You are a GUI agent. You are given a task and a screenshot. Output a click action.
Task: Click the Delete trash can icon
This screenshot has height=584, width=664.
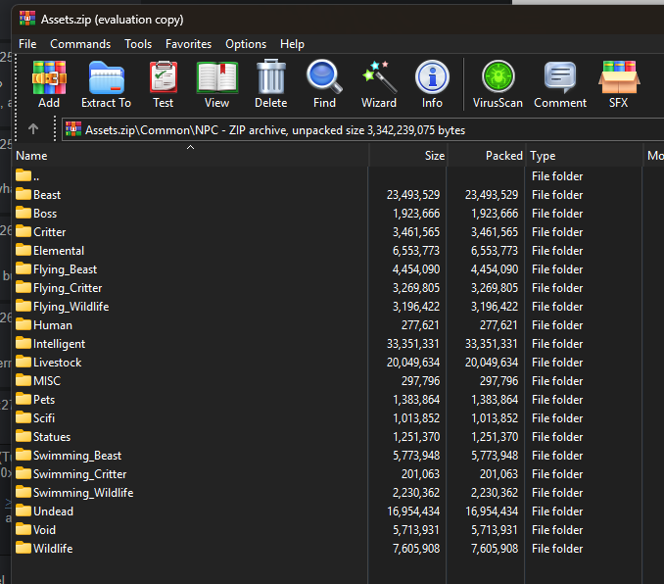(271, 76)
